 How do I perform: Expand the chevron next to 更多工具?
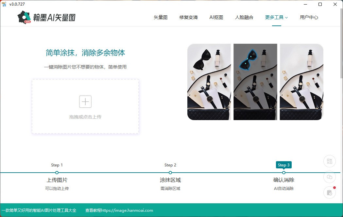click(287, 18)
